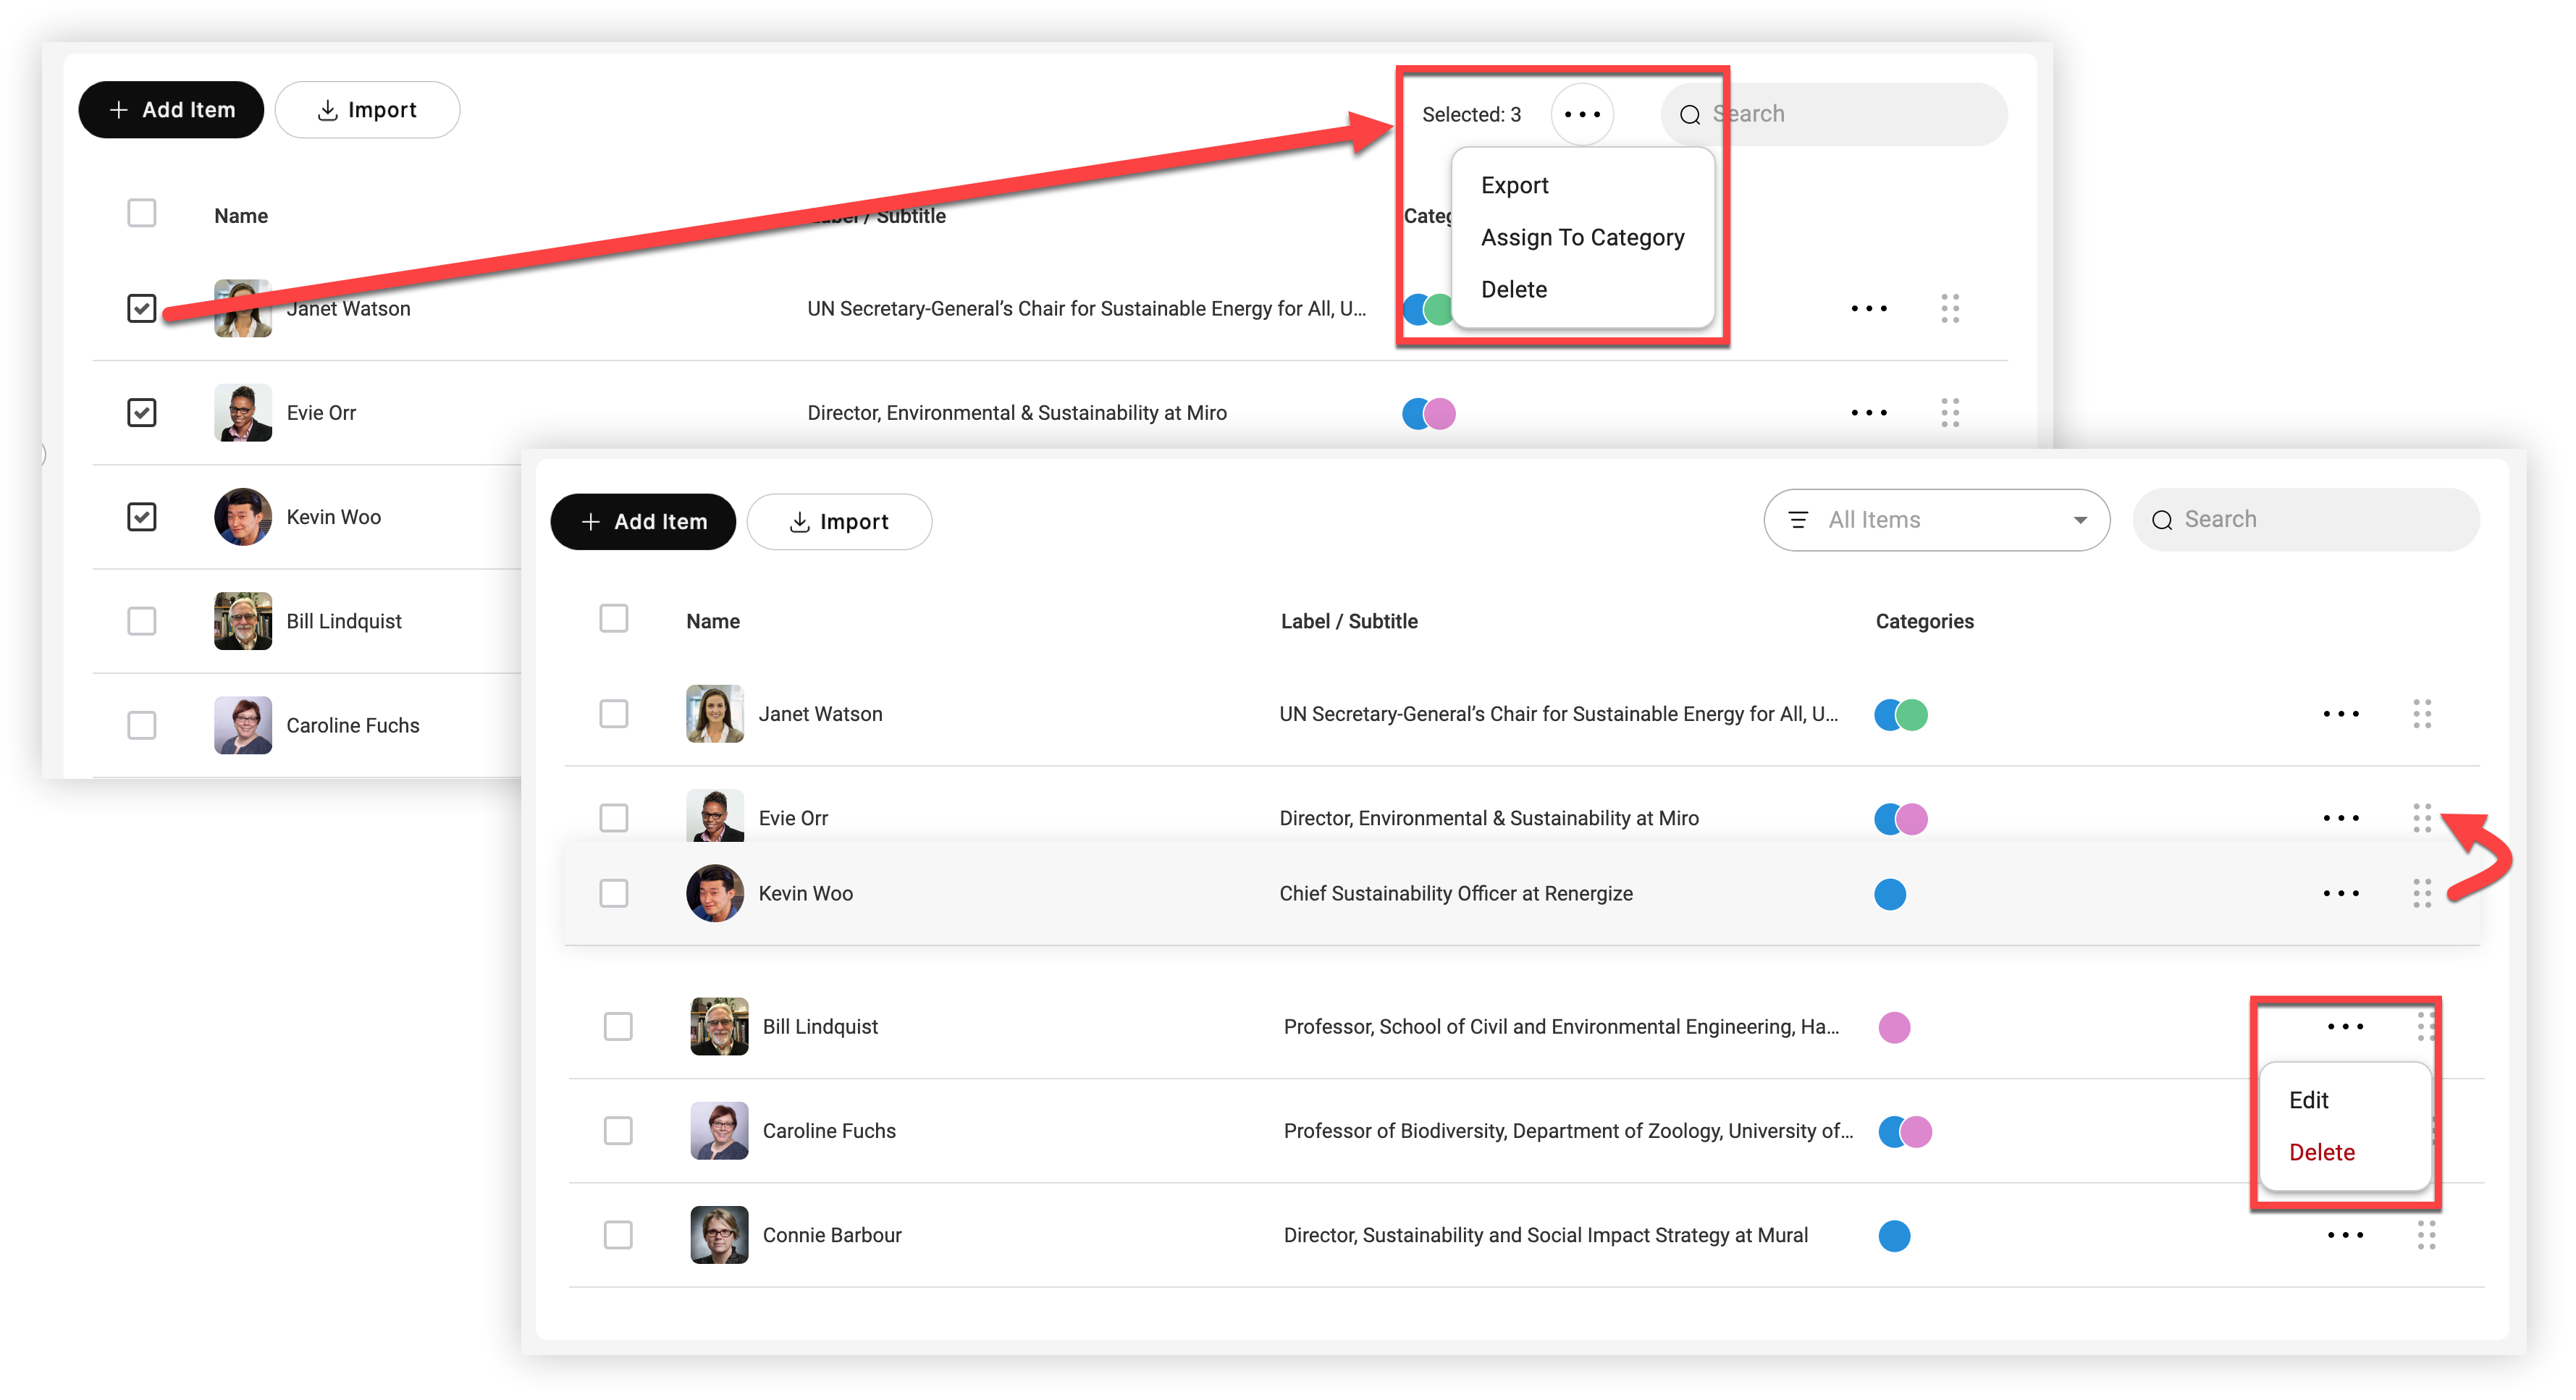This screenshot has height=1400, width=2576.
Task: Click 'Caroline Fuchs' name in front window
Action: pyautogui.click(x=829, y=1131)
